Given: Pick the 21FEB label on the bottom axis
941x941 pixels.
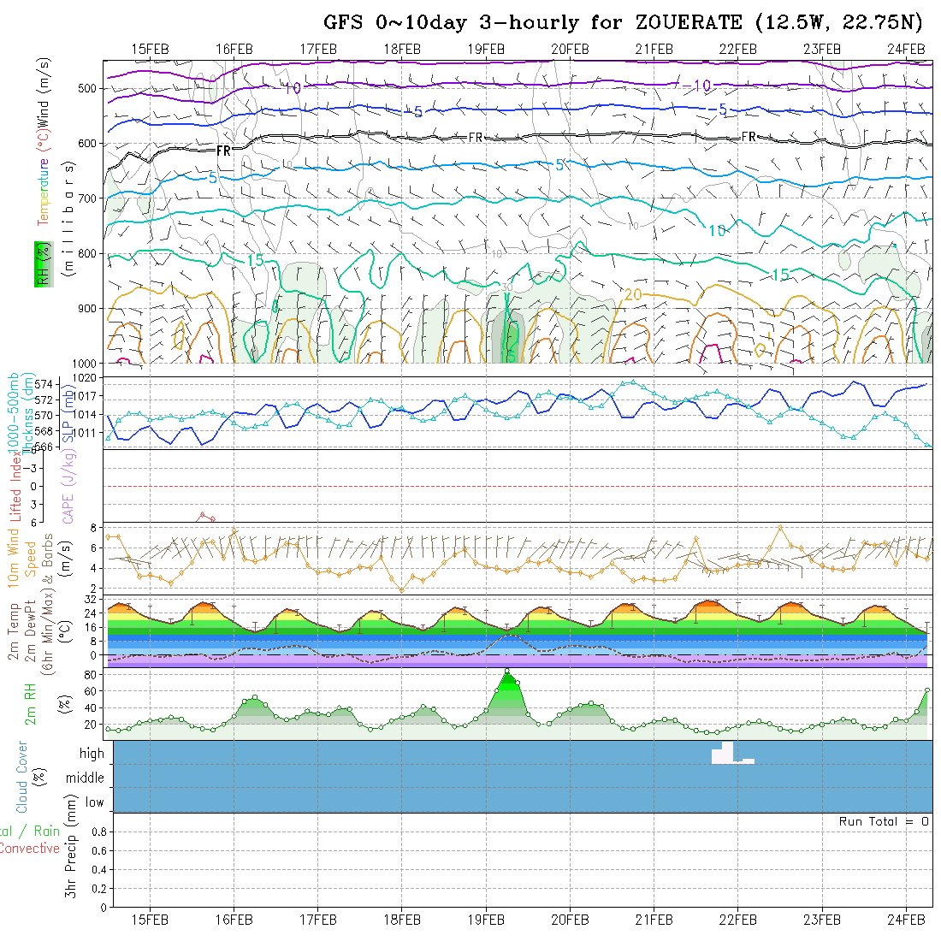Looking at the screenshot, I should click(654, 920).
